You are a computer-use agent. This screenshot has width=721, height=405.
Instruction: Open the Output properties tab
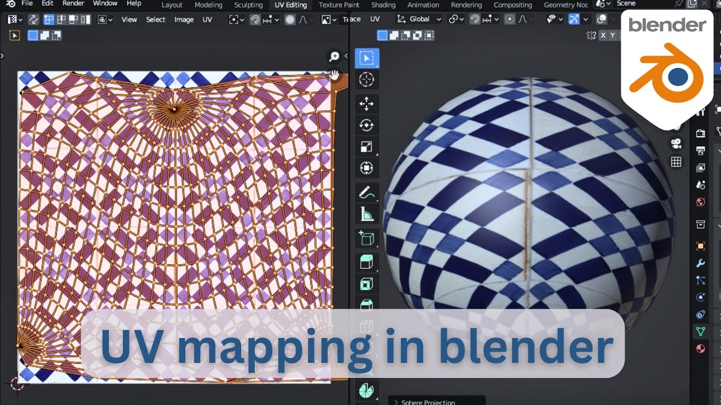tap(701, 150)
